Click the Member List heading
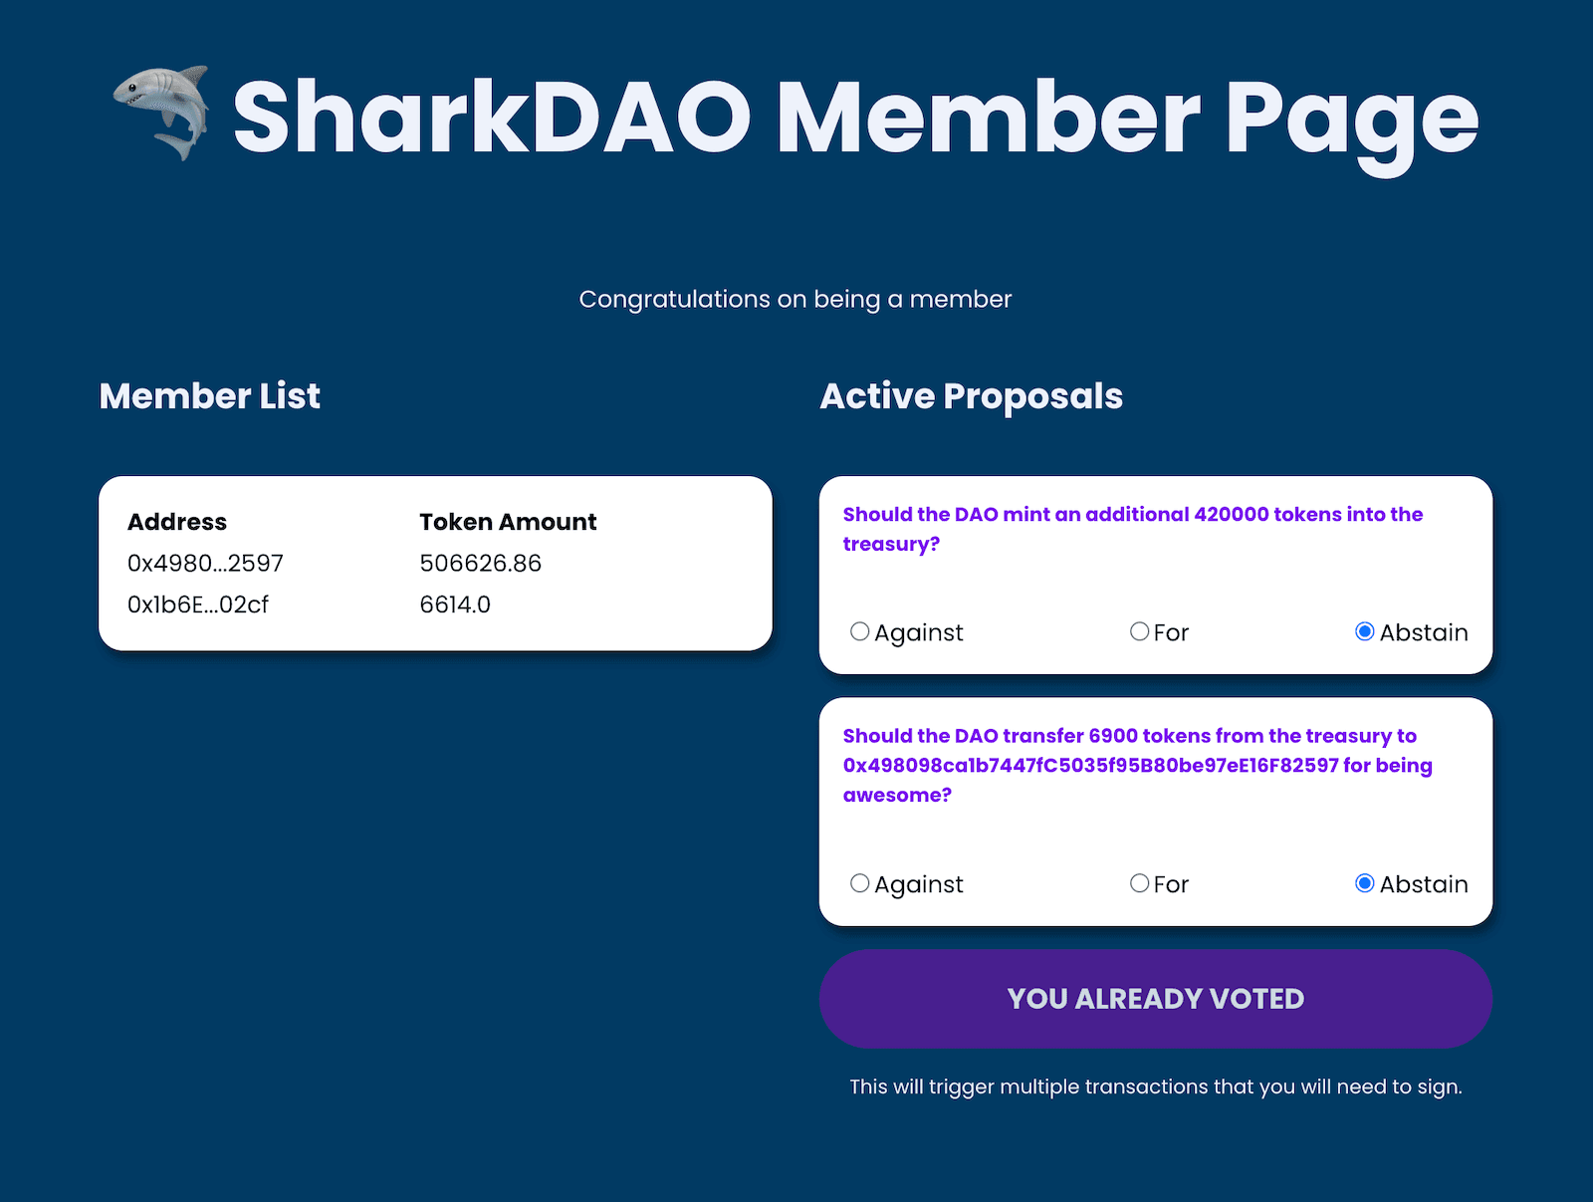 210,396
